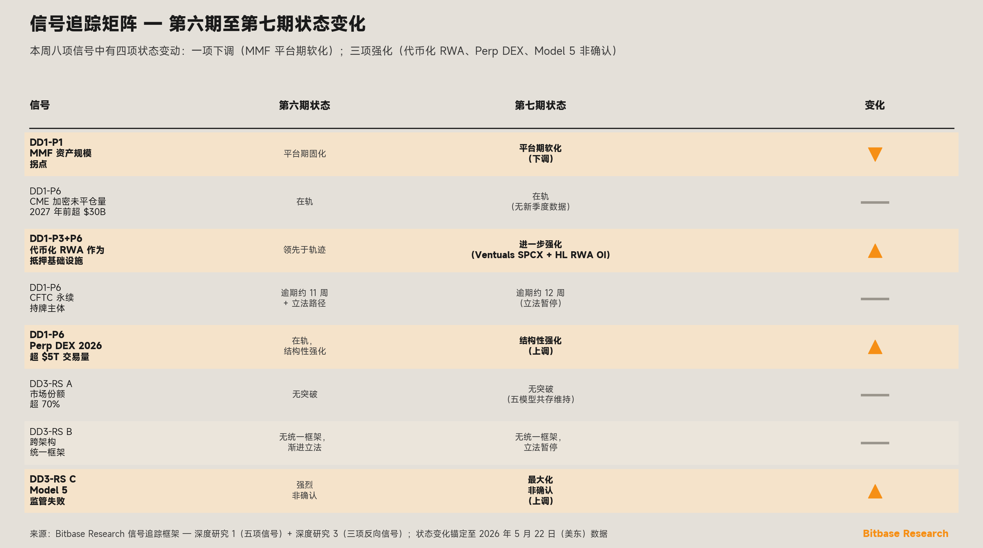Click the DD1-P1 MMF 资产规模 拐点 label
The image size is (983, 548).
pos(61,153)
